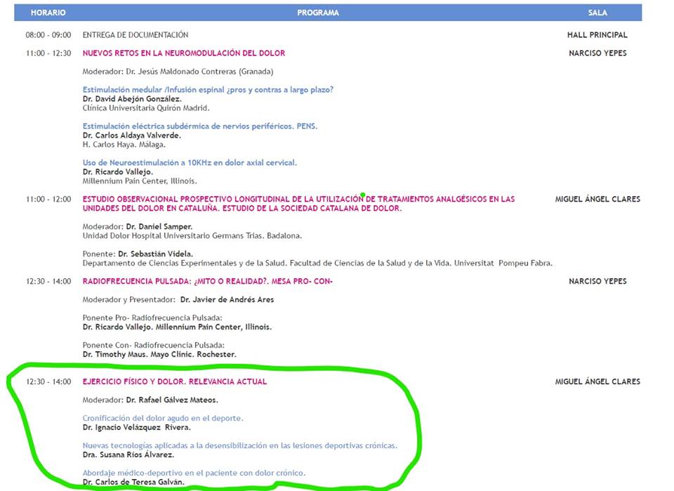Image resolution: width=674 pixels, height=491 pixels.
Task: Click speaker Dr. Carlos Aldaya Valverde
Action: coord(131,136)
